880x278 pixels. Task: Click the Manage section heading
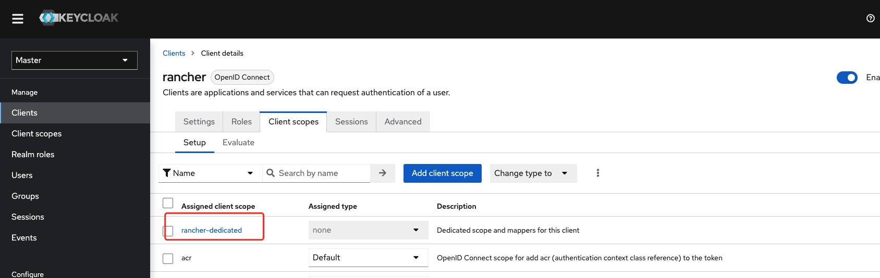click(25, 92)
